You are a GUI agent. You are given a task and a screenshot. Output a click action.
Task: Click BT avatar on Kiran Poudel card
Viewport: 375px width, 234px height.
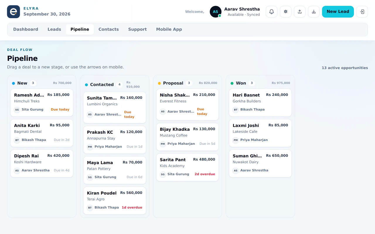point(90,208)
